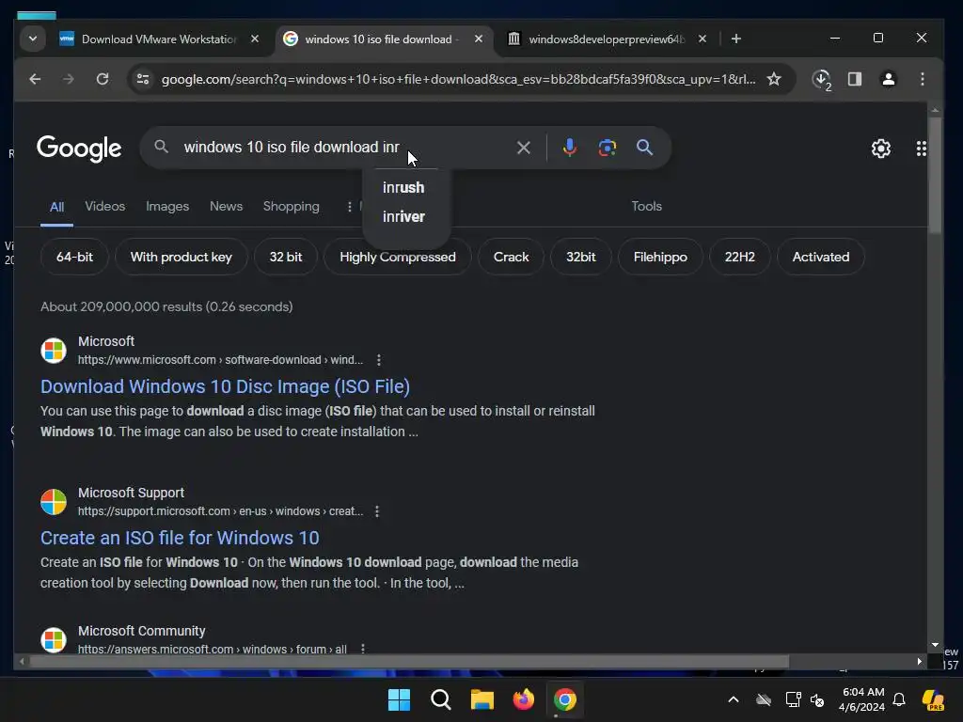Close the VMware Workstation tab
This screenshot has width=963, height=722.
point(254,39)
